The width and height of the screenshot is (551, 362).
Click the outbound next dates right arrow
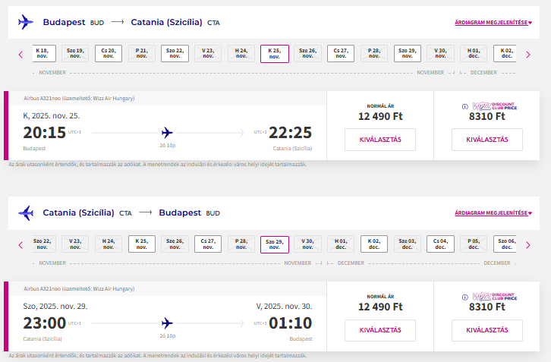pos(528,54)
